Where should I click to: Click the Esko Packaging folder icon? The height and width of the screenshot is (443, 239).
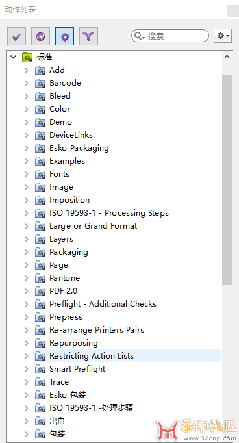40,148
